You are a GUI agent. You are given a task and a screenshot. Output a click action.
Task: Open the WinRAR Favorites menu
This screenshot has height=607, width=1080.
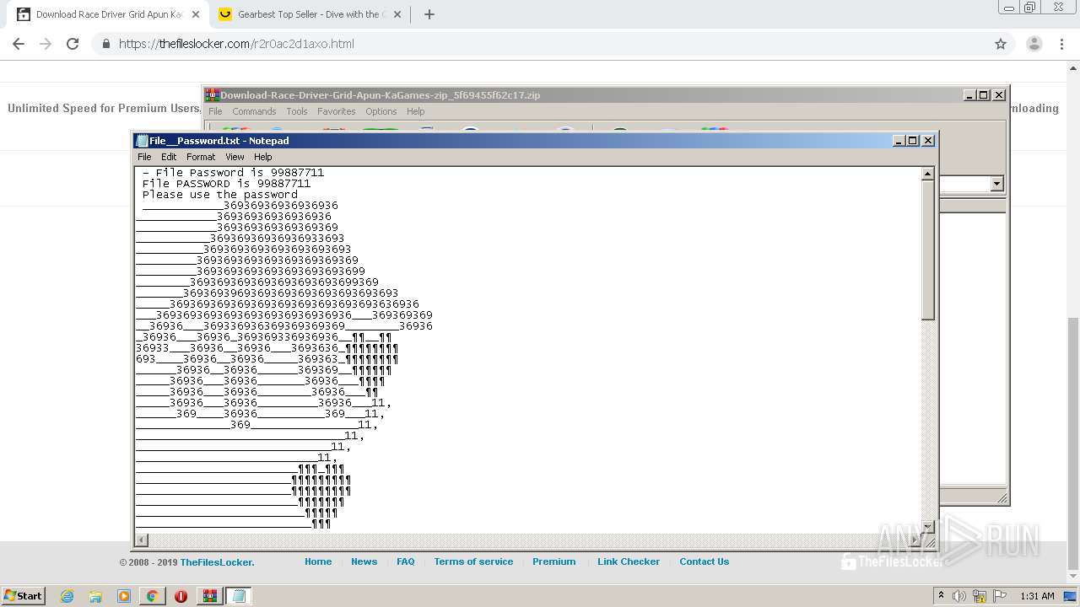[x=336, y=111]
